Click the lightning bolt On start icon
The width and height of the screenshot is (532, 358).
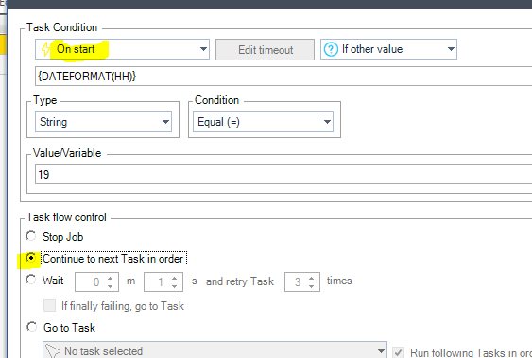pyautogui.click(x=45, y=49)
